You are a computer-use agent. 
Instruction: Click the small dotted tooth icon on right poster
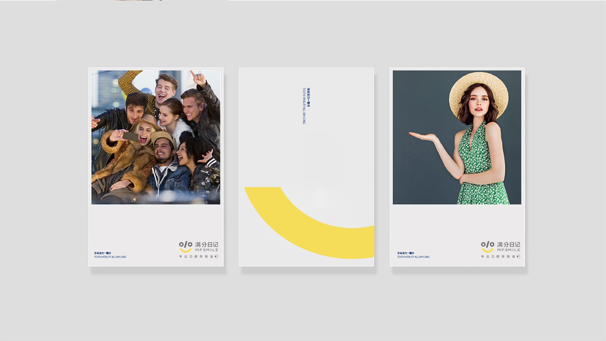(x=518, y=257)
